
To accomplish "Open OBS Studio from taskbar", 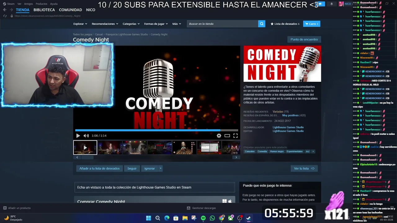I will tap(240, 218).
